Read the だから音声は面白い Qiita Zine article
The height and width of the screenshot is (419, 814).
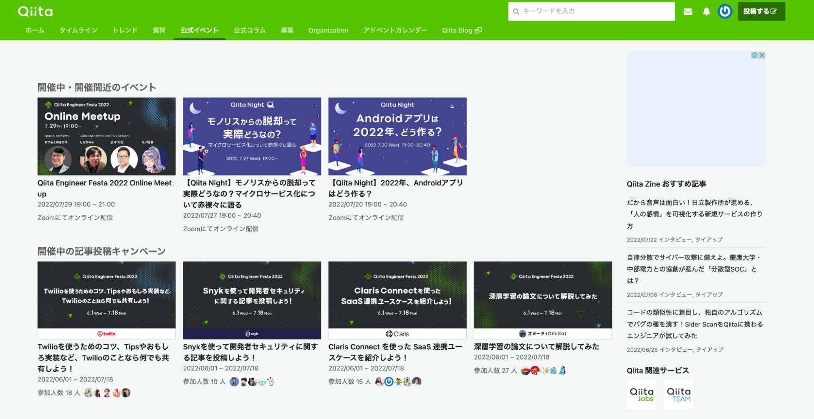[x=695, y=214]
